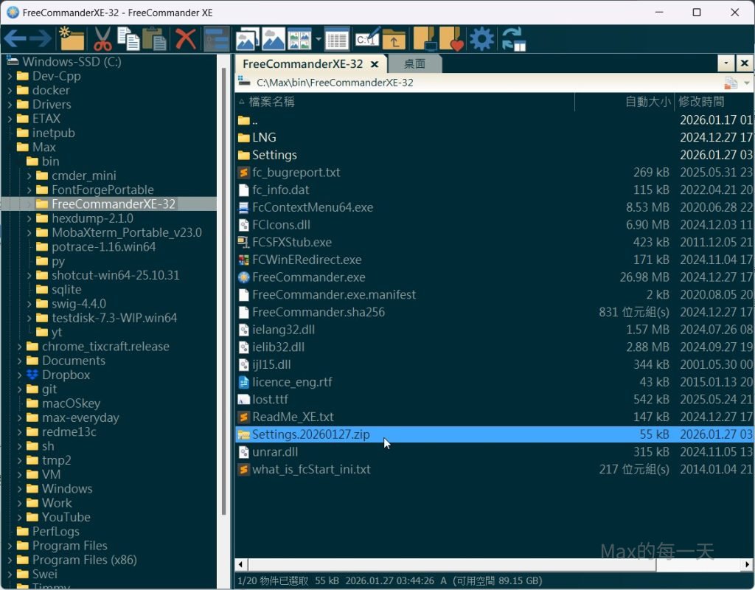Click the Back navigation arrow
This screenshot has width=755, height=590.
click(x=14, y=38)
